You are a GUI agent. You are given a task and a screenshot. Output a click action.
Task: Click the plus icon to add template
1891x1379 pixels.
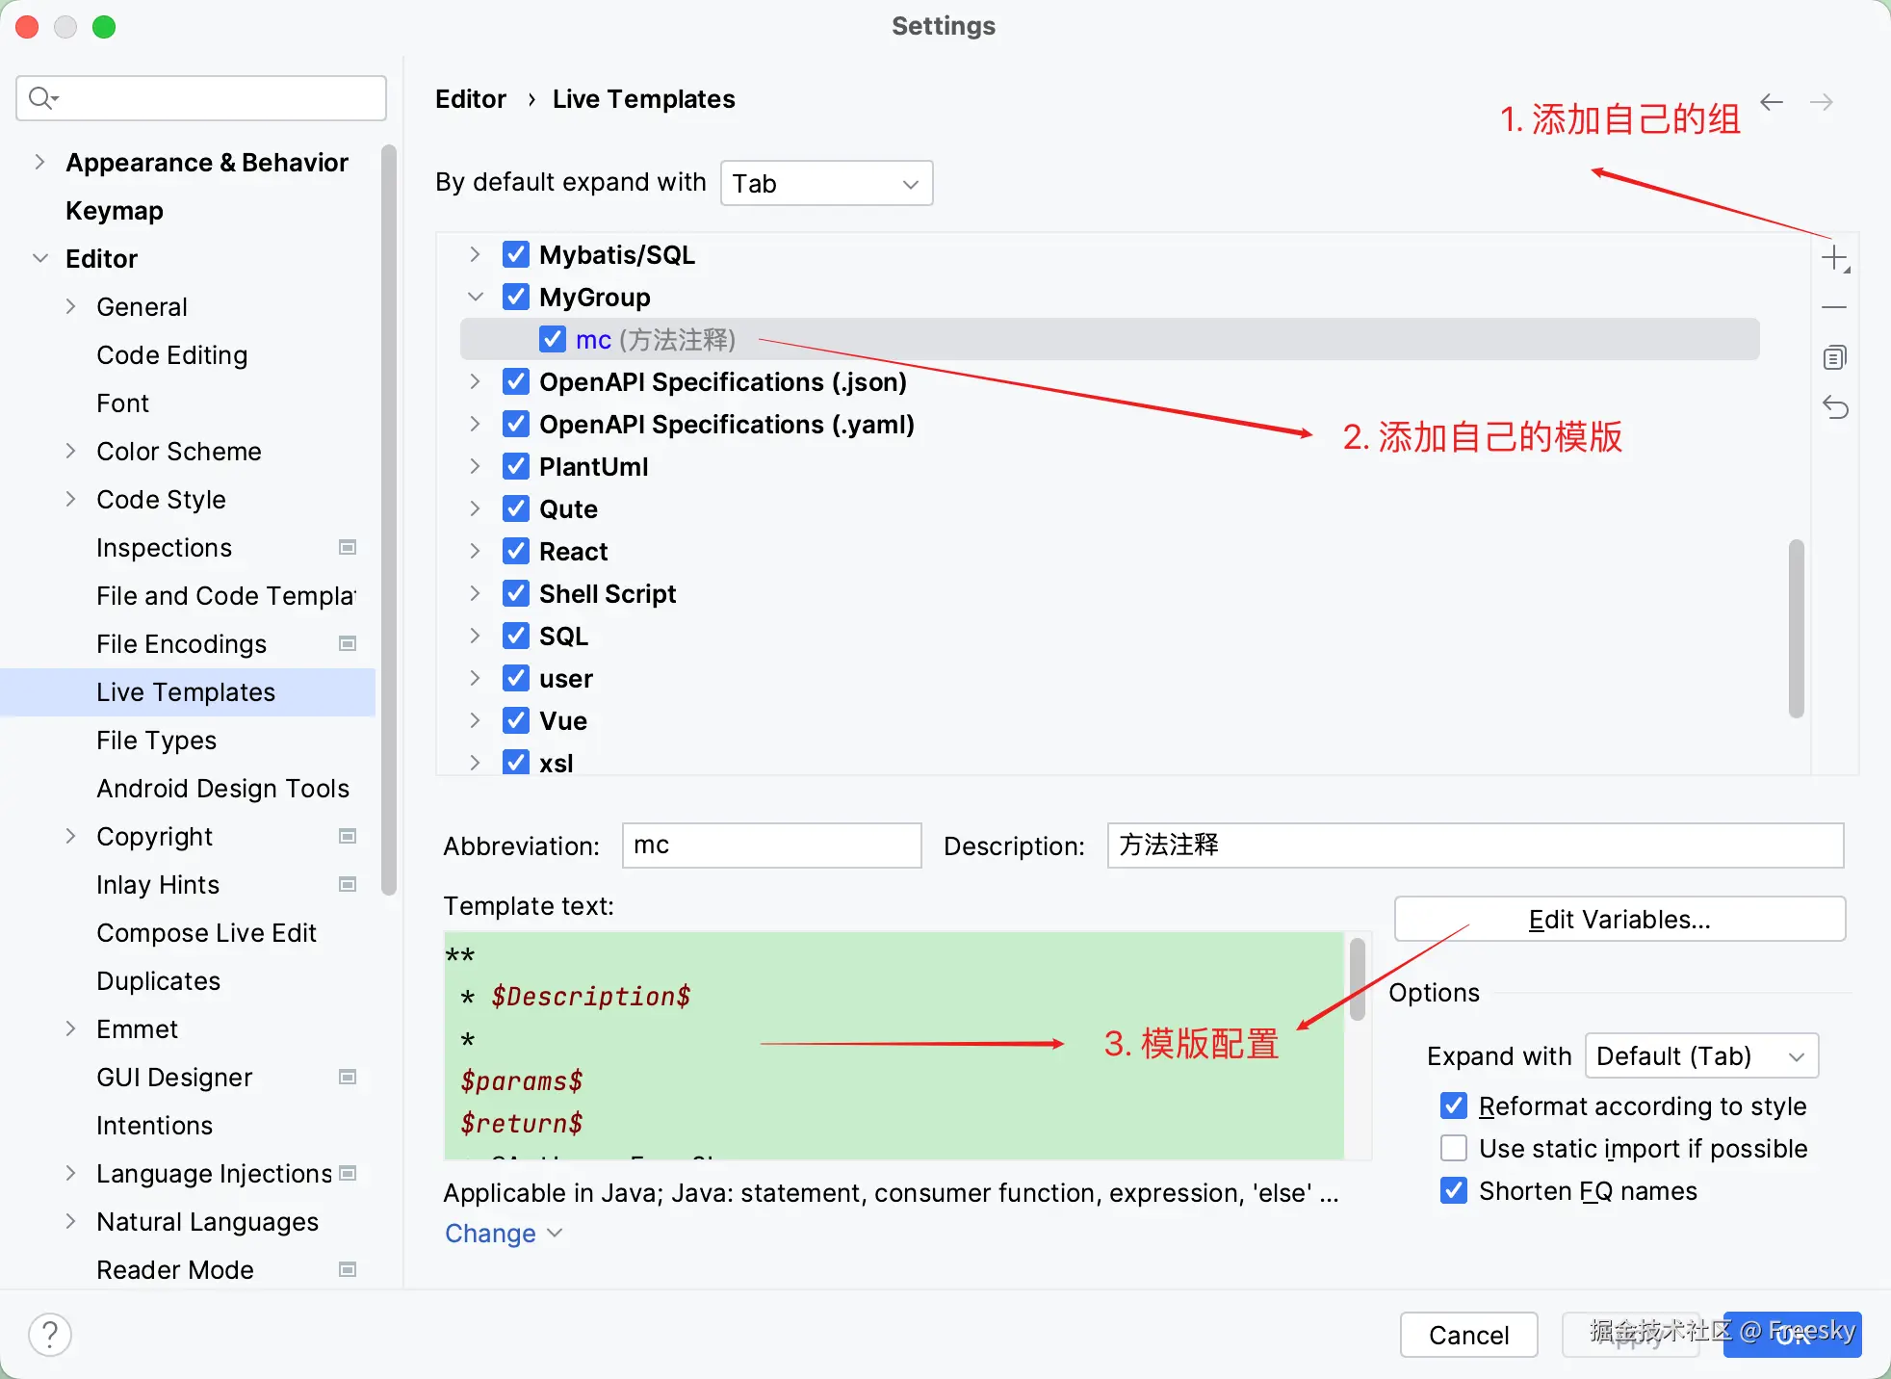coord(1834,258)
